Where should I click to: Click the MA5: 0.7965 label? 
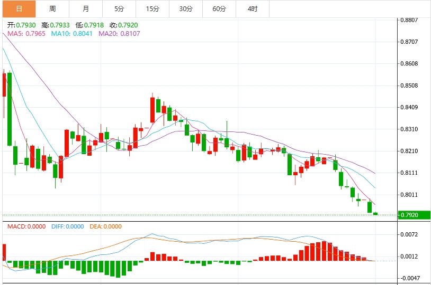pyautogui.click(x=26, y=34)
